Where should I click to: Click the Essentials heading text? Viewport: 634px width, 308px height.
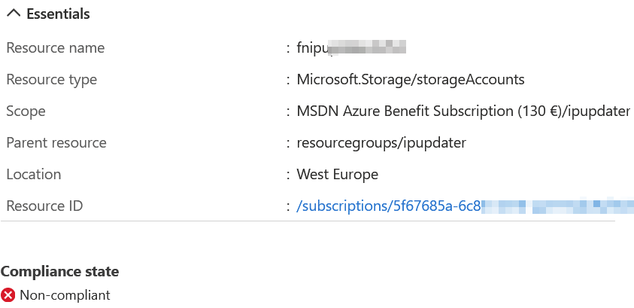pyautogui.click(x=58, y=14)
